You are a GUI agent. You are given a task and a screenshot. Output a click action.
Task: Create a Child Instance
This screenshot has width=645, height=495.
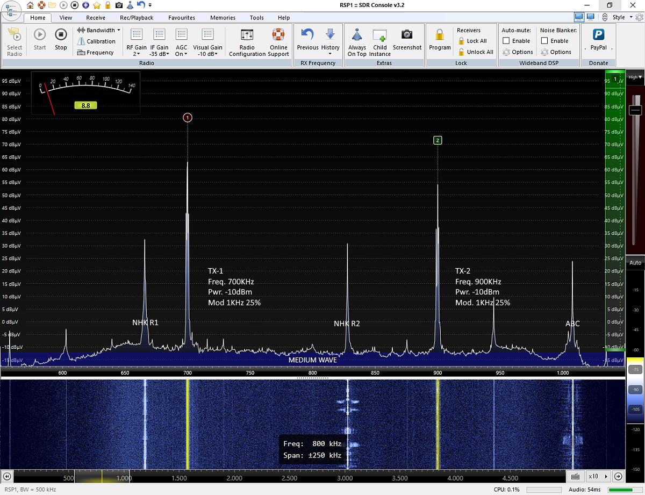[x=380, y=42]
